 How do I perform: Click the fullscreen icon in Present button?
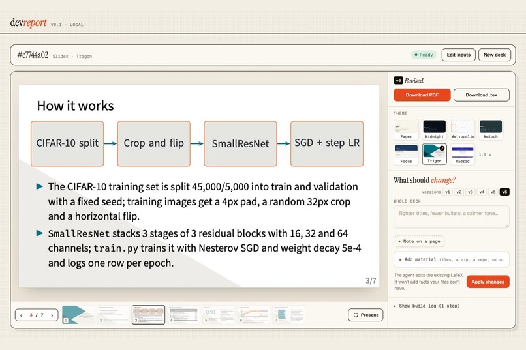pos(356,315)
